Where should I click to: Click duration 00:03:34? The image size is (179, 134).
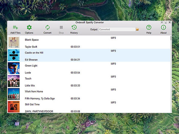[x=75, y=98]
